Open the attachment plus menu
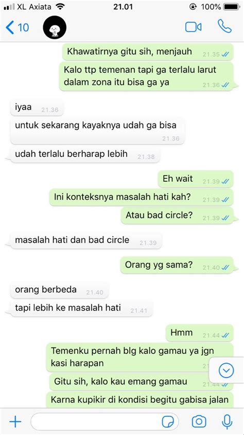The height and width of the screenshot is (435, 244). (x=15, y=422)
